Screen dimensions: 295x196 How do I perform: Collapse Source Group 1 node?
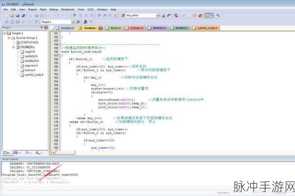tap(9, 38)
